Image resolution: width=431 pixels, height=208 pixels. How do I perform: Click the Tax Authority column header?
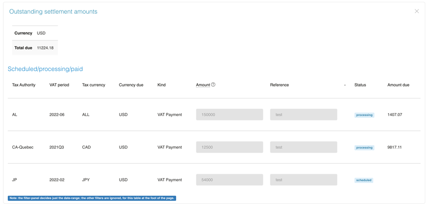pos(24,85)
